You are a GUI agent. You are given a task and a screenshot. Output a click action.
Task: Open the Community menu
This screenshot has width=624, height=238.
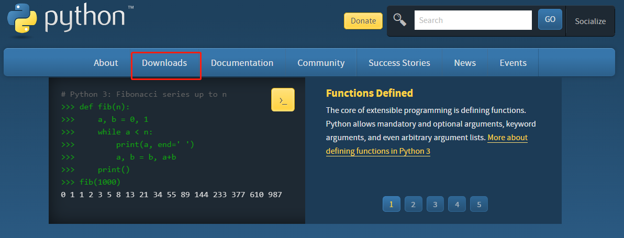(321, 63)
